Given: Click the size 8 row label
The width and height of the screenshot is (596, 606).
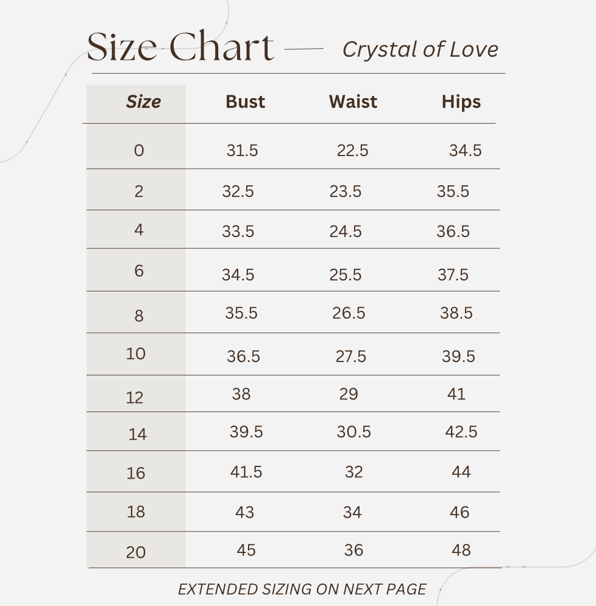Looking at the screenshot, I should [139, 316].
